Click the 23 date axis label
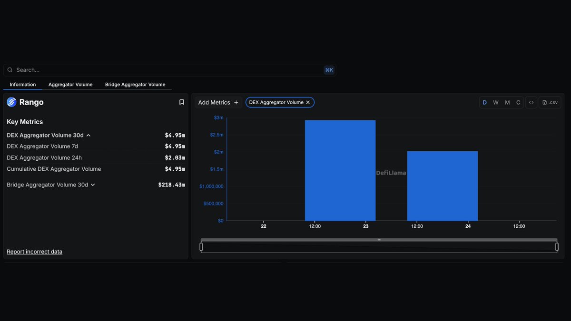 pos(366,226)
